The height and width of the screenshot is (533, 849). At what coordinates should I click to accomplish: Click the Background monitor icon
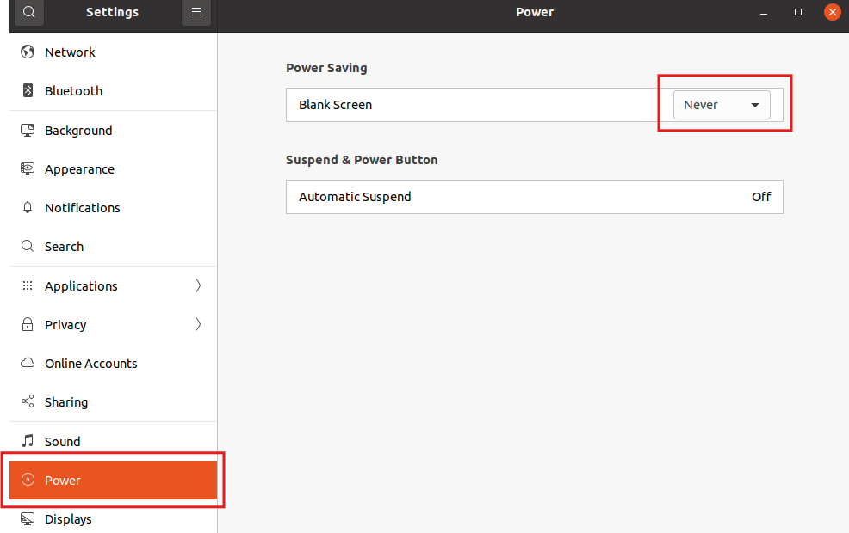pyautogui.click(x=28, y=131)
